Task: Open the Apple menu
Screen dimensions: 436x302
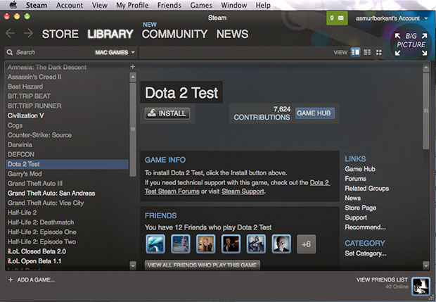Action: click(x=13, y=5)
